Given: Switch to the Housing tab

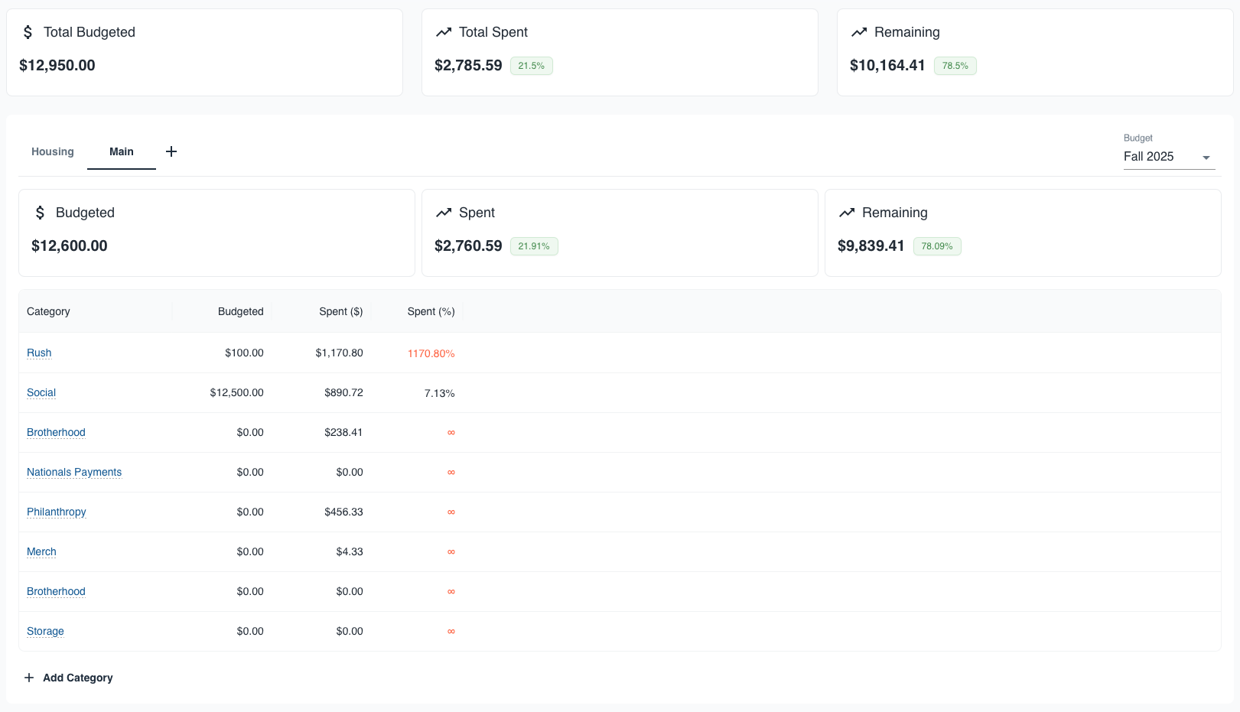Looking at the screenshot, I should (52, 151).
